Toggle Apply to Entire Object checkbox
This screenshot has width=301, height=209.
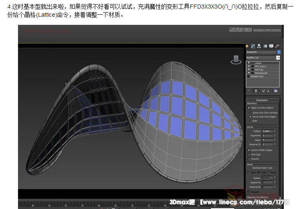click(x=249, y=108)
